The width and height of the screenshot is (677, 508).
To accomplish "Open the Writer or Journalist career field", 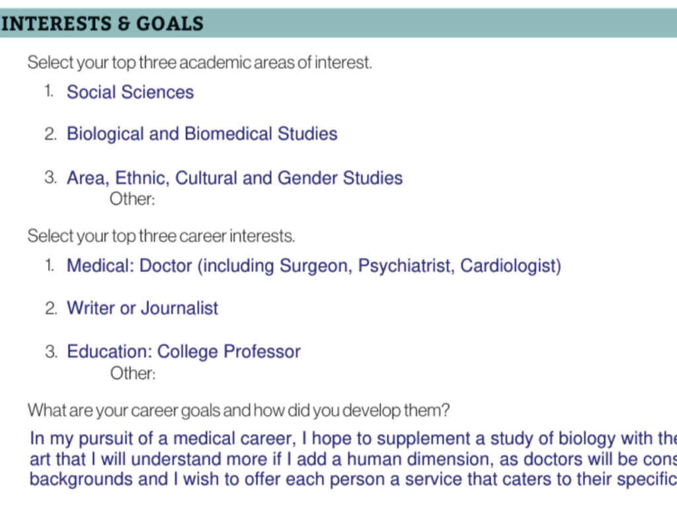I will [143, 308].
